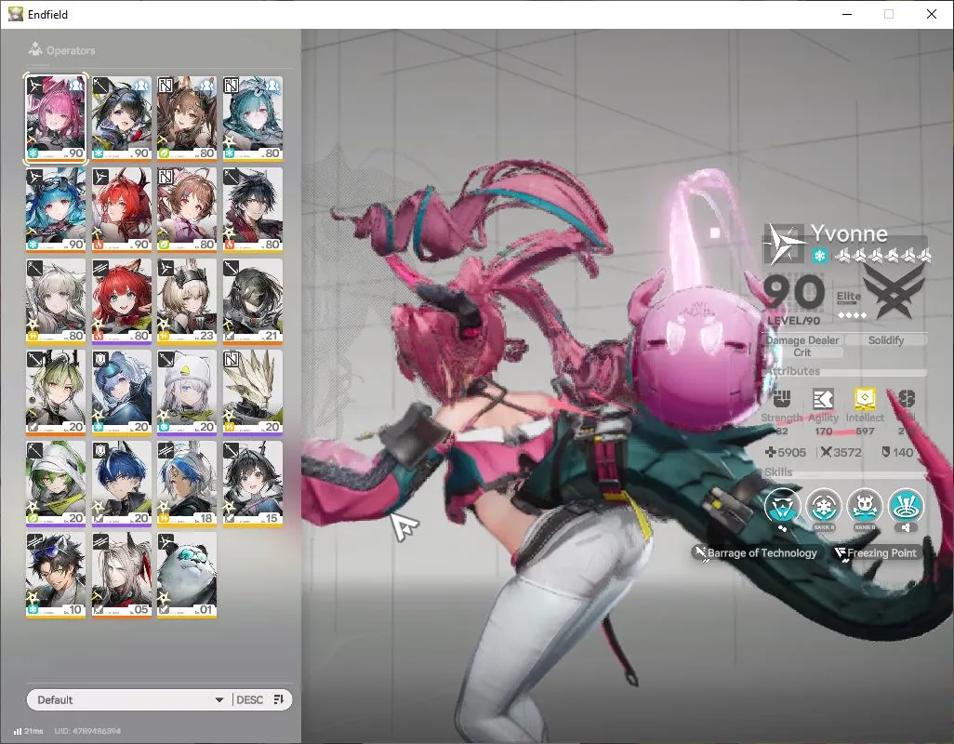Open the red-haired horned level 90 operator
Image resolution: width=954 pixels, height=744 pixels.
pos(122,210)
